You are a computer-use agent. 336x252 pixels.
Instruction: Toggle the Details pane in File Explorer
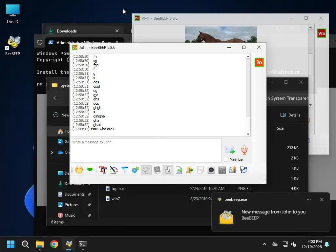click(x=290, y=115)
